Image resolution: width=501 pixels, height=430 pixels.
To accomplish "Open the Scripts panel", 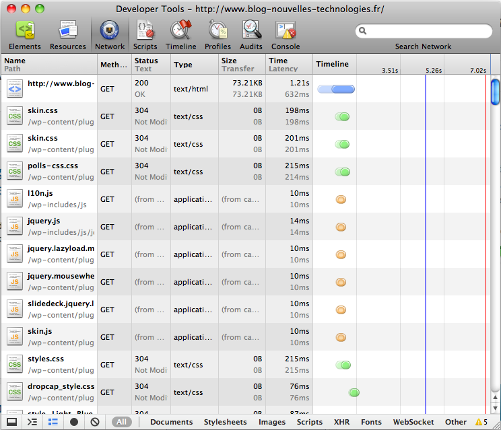I will (x=145, y=34).
